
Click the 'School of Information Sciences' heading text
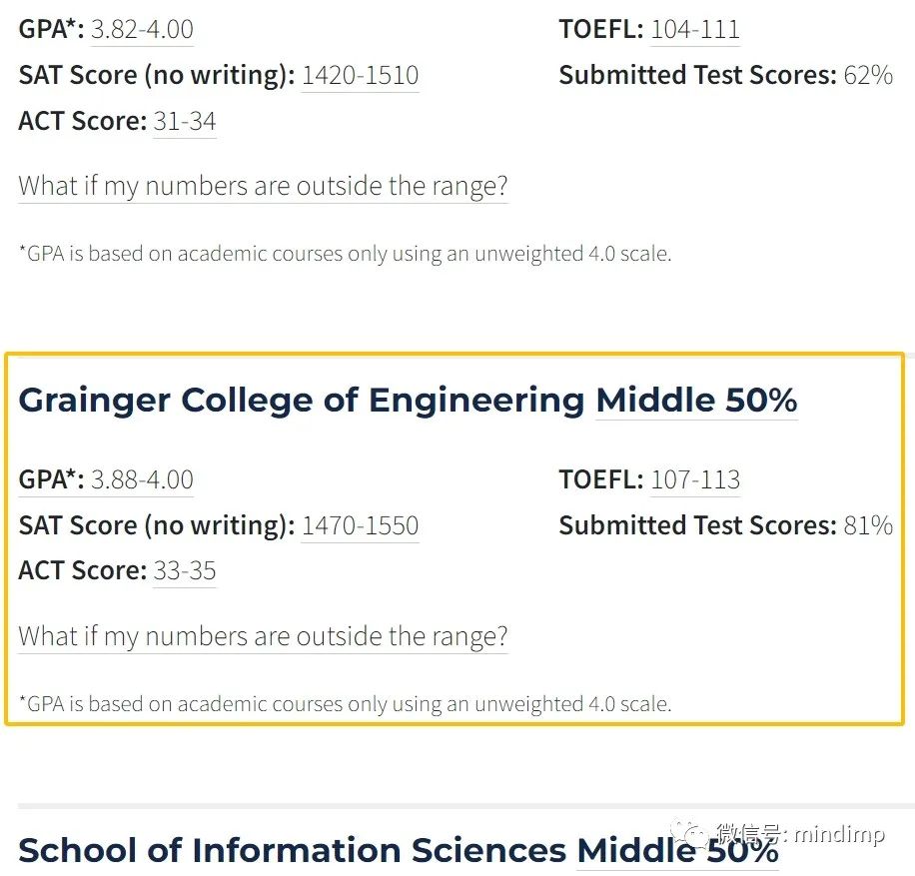tap(293, 850)
